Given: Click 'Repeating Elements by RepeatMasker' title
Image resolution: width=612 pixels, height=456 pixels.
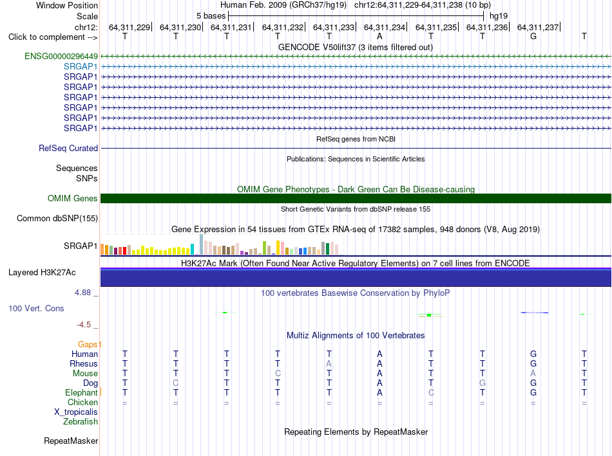Looking at the screenshot, I should click(356, 432).
